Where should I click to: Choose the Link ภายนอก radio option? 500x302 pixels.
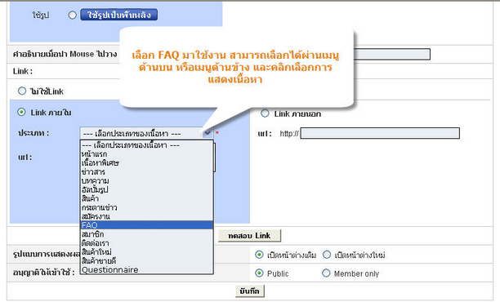point(265,113)
